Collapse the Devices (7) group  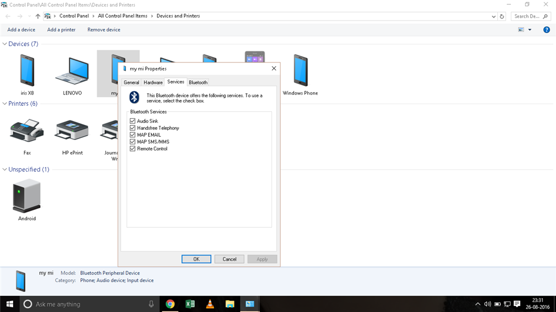[4, 44]
